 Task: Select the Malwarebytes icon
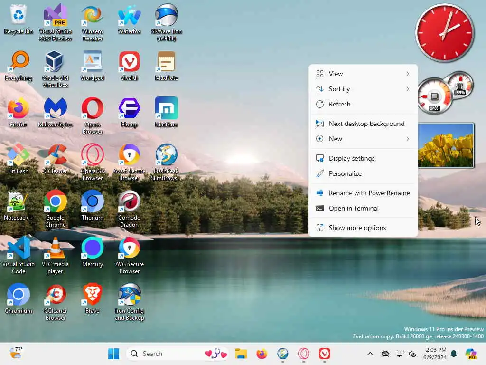pos(55,112)
